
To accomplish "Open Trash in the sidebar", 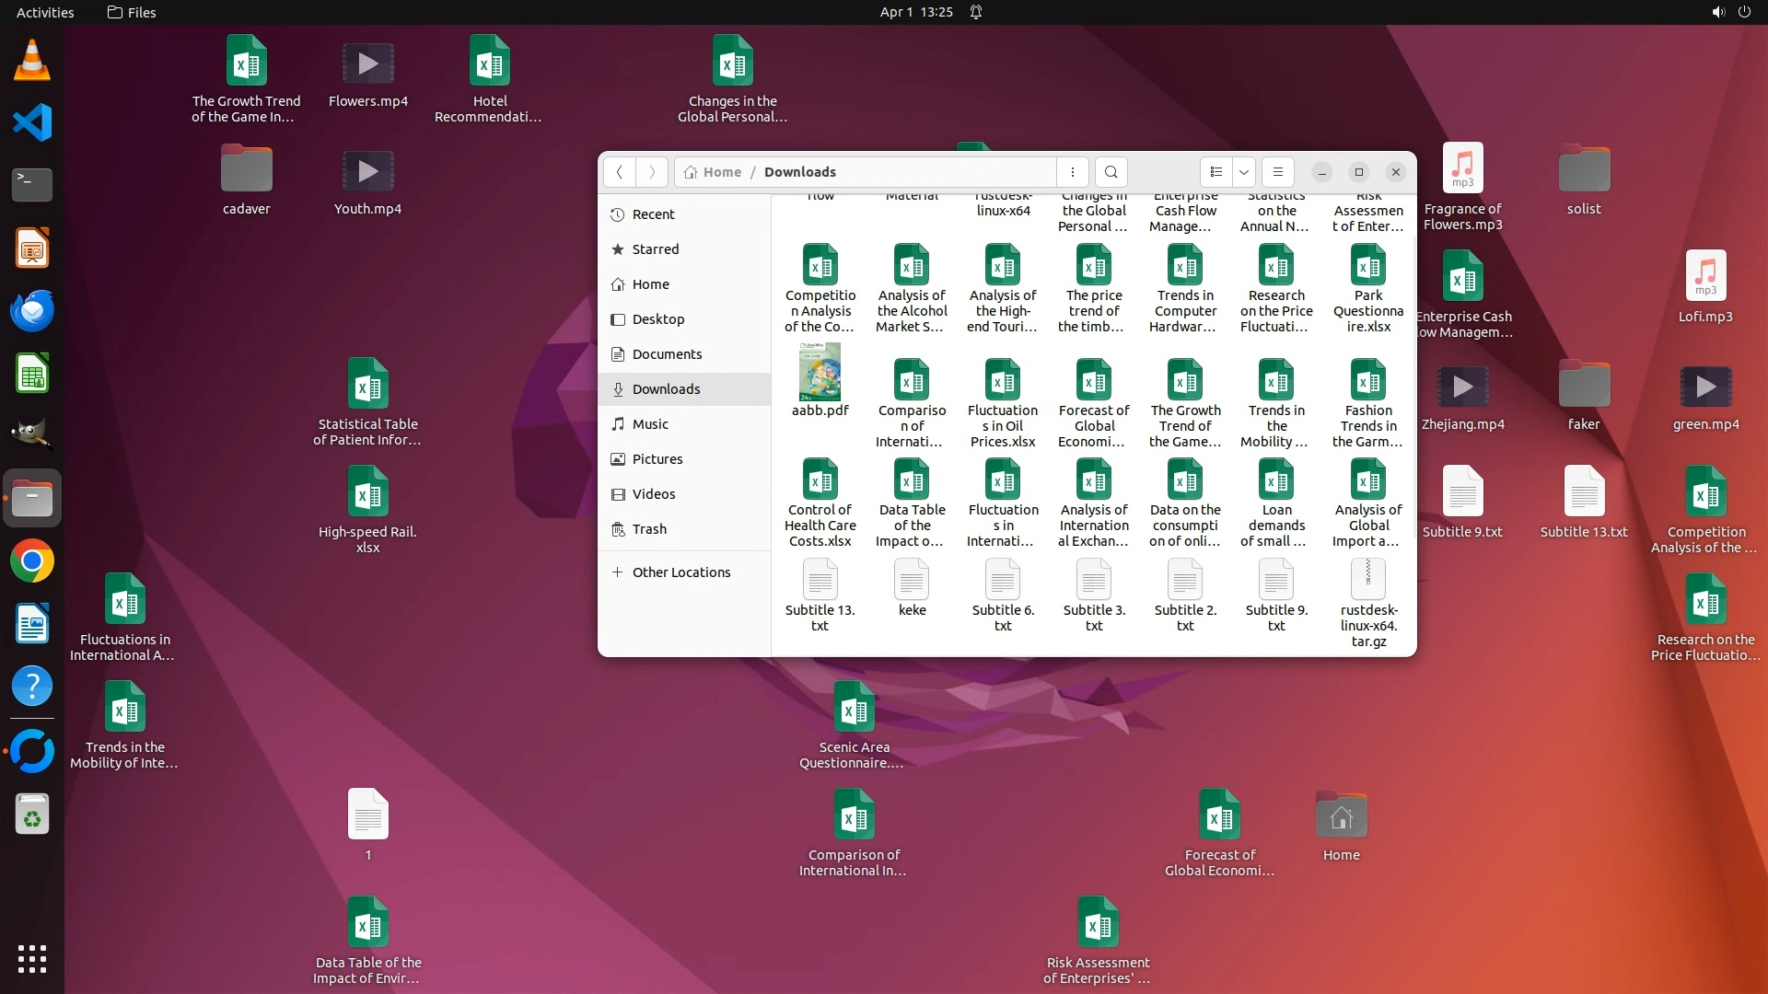I will coord(649,529).
